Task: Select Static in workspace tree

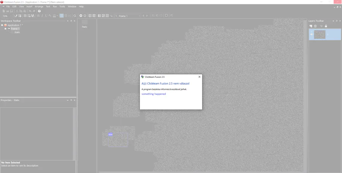Action: click(17, 32)
